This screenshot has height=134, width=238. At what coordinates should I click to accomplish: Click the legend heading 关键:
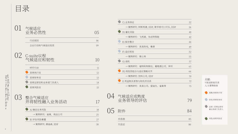207,79
